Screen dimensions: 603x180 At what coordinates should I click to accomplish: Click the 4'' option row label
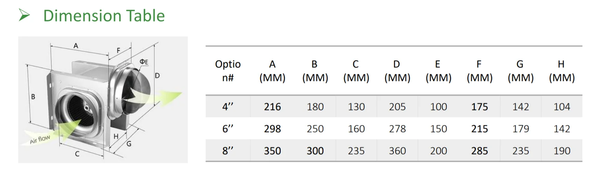(228, 107)
